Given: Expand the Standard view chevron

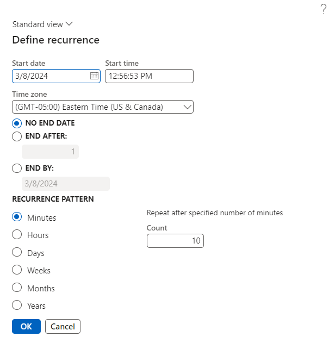Looking at the screenshot, I should point(69,24).
